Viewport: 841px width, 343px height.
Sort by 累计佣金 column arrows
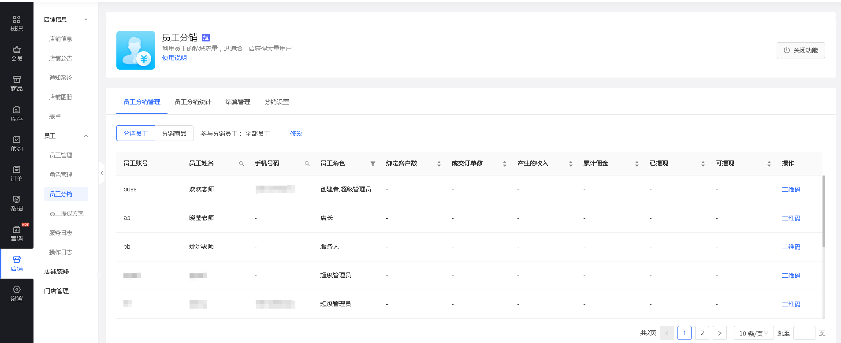point(637,164)
